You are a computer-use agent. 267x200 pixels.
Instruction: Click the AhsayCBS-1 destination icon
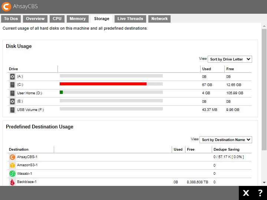point(12,157)
